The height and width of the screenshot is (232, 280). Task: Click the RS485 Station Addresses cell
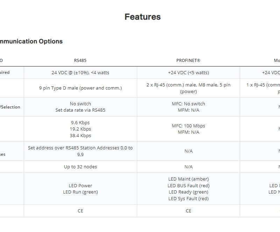point(80,151)
